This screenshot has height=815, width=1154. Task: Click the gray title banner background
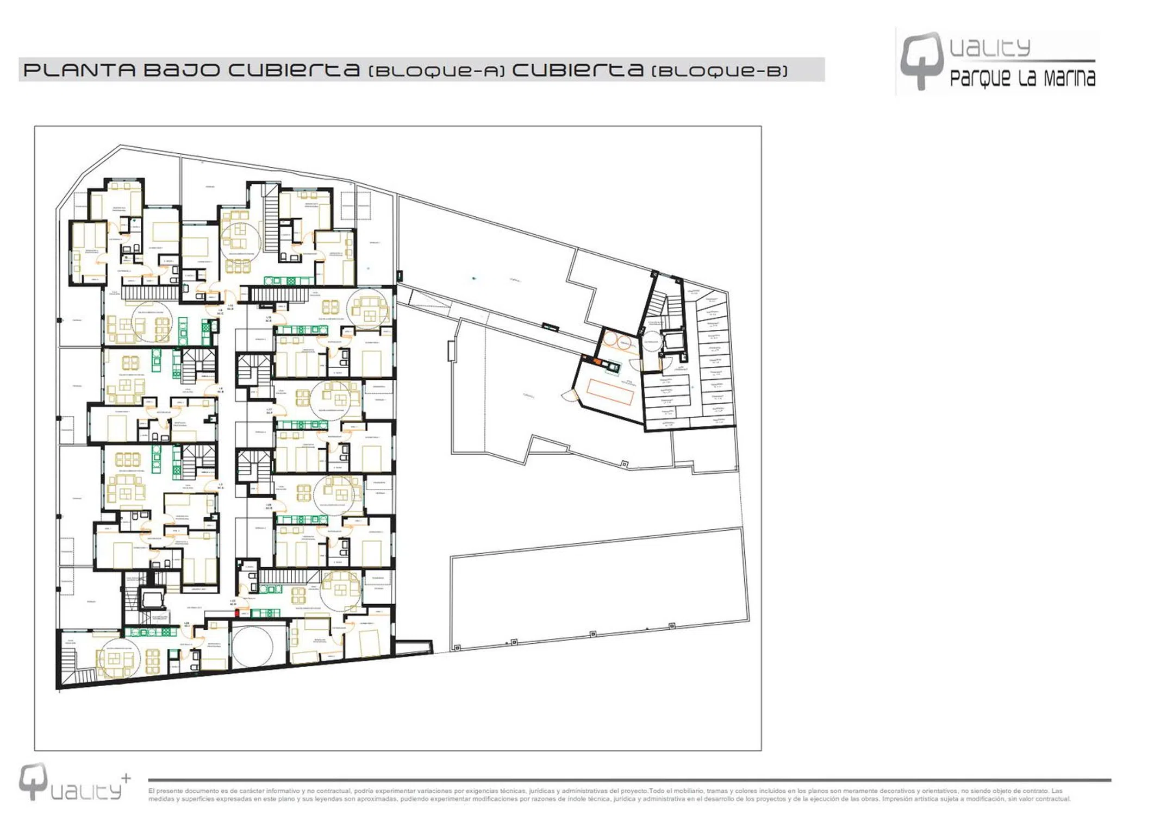click(807, 70)
